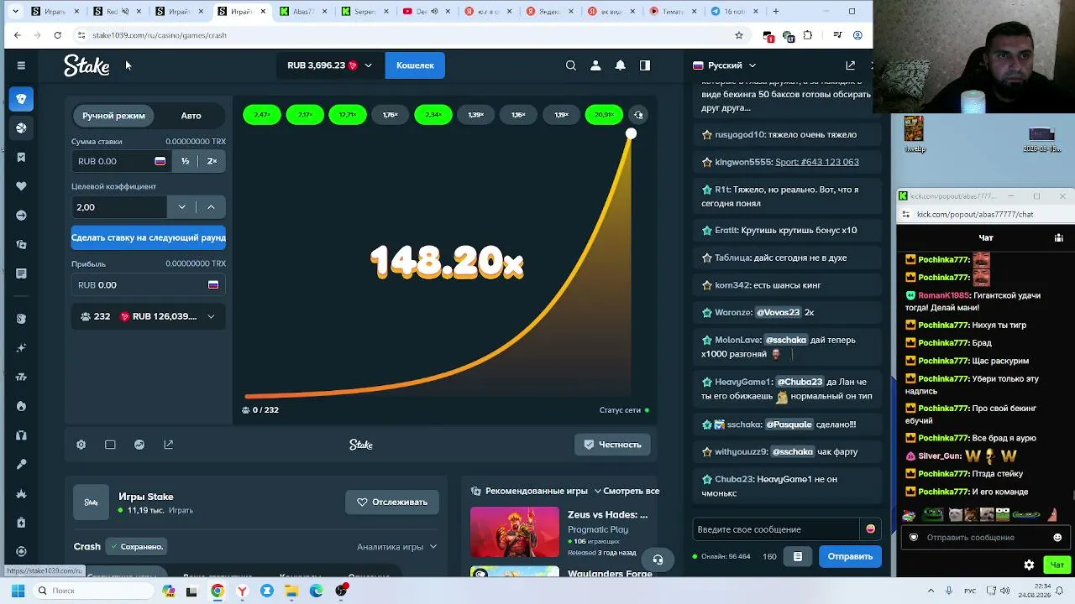Open the emoji picker in Kick chat
This screenshot has height=604, width=1075.
[x=1057, y=538]
